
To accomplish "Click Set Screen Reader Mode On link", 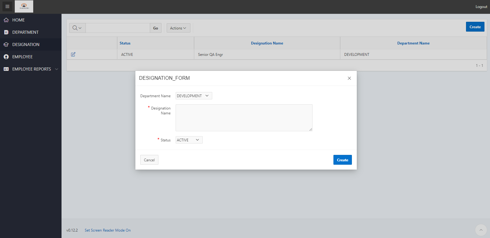I will pos(108,230).
